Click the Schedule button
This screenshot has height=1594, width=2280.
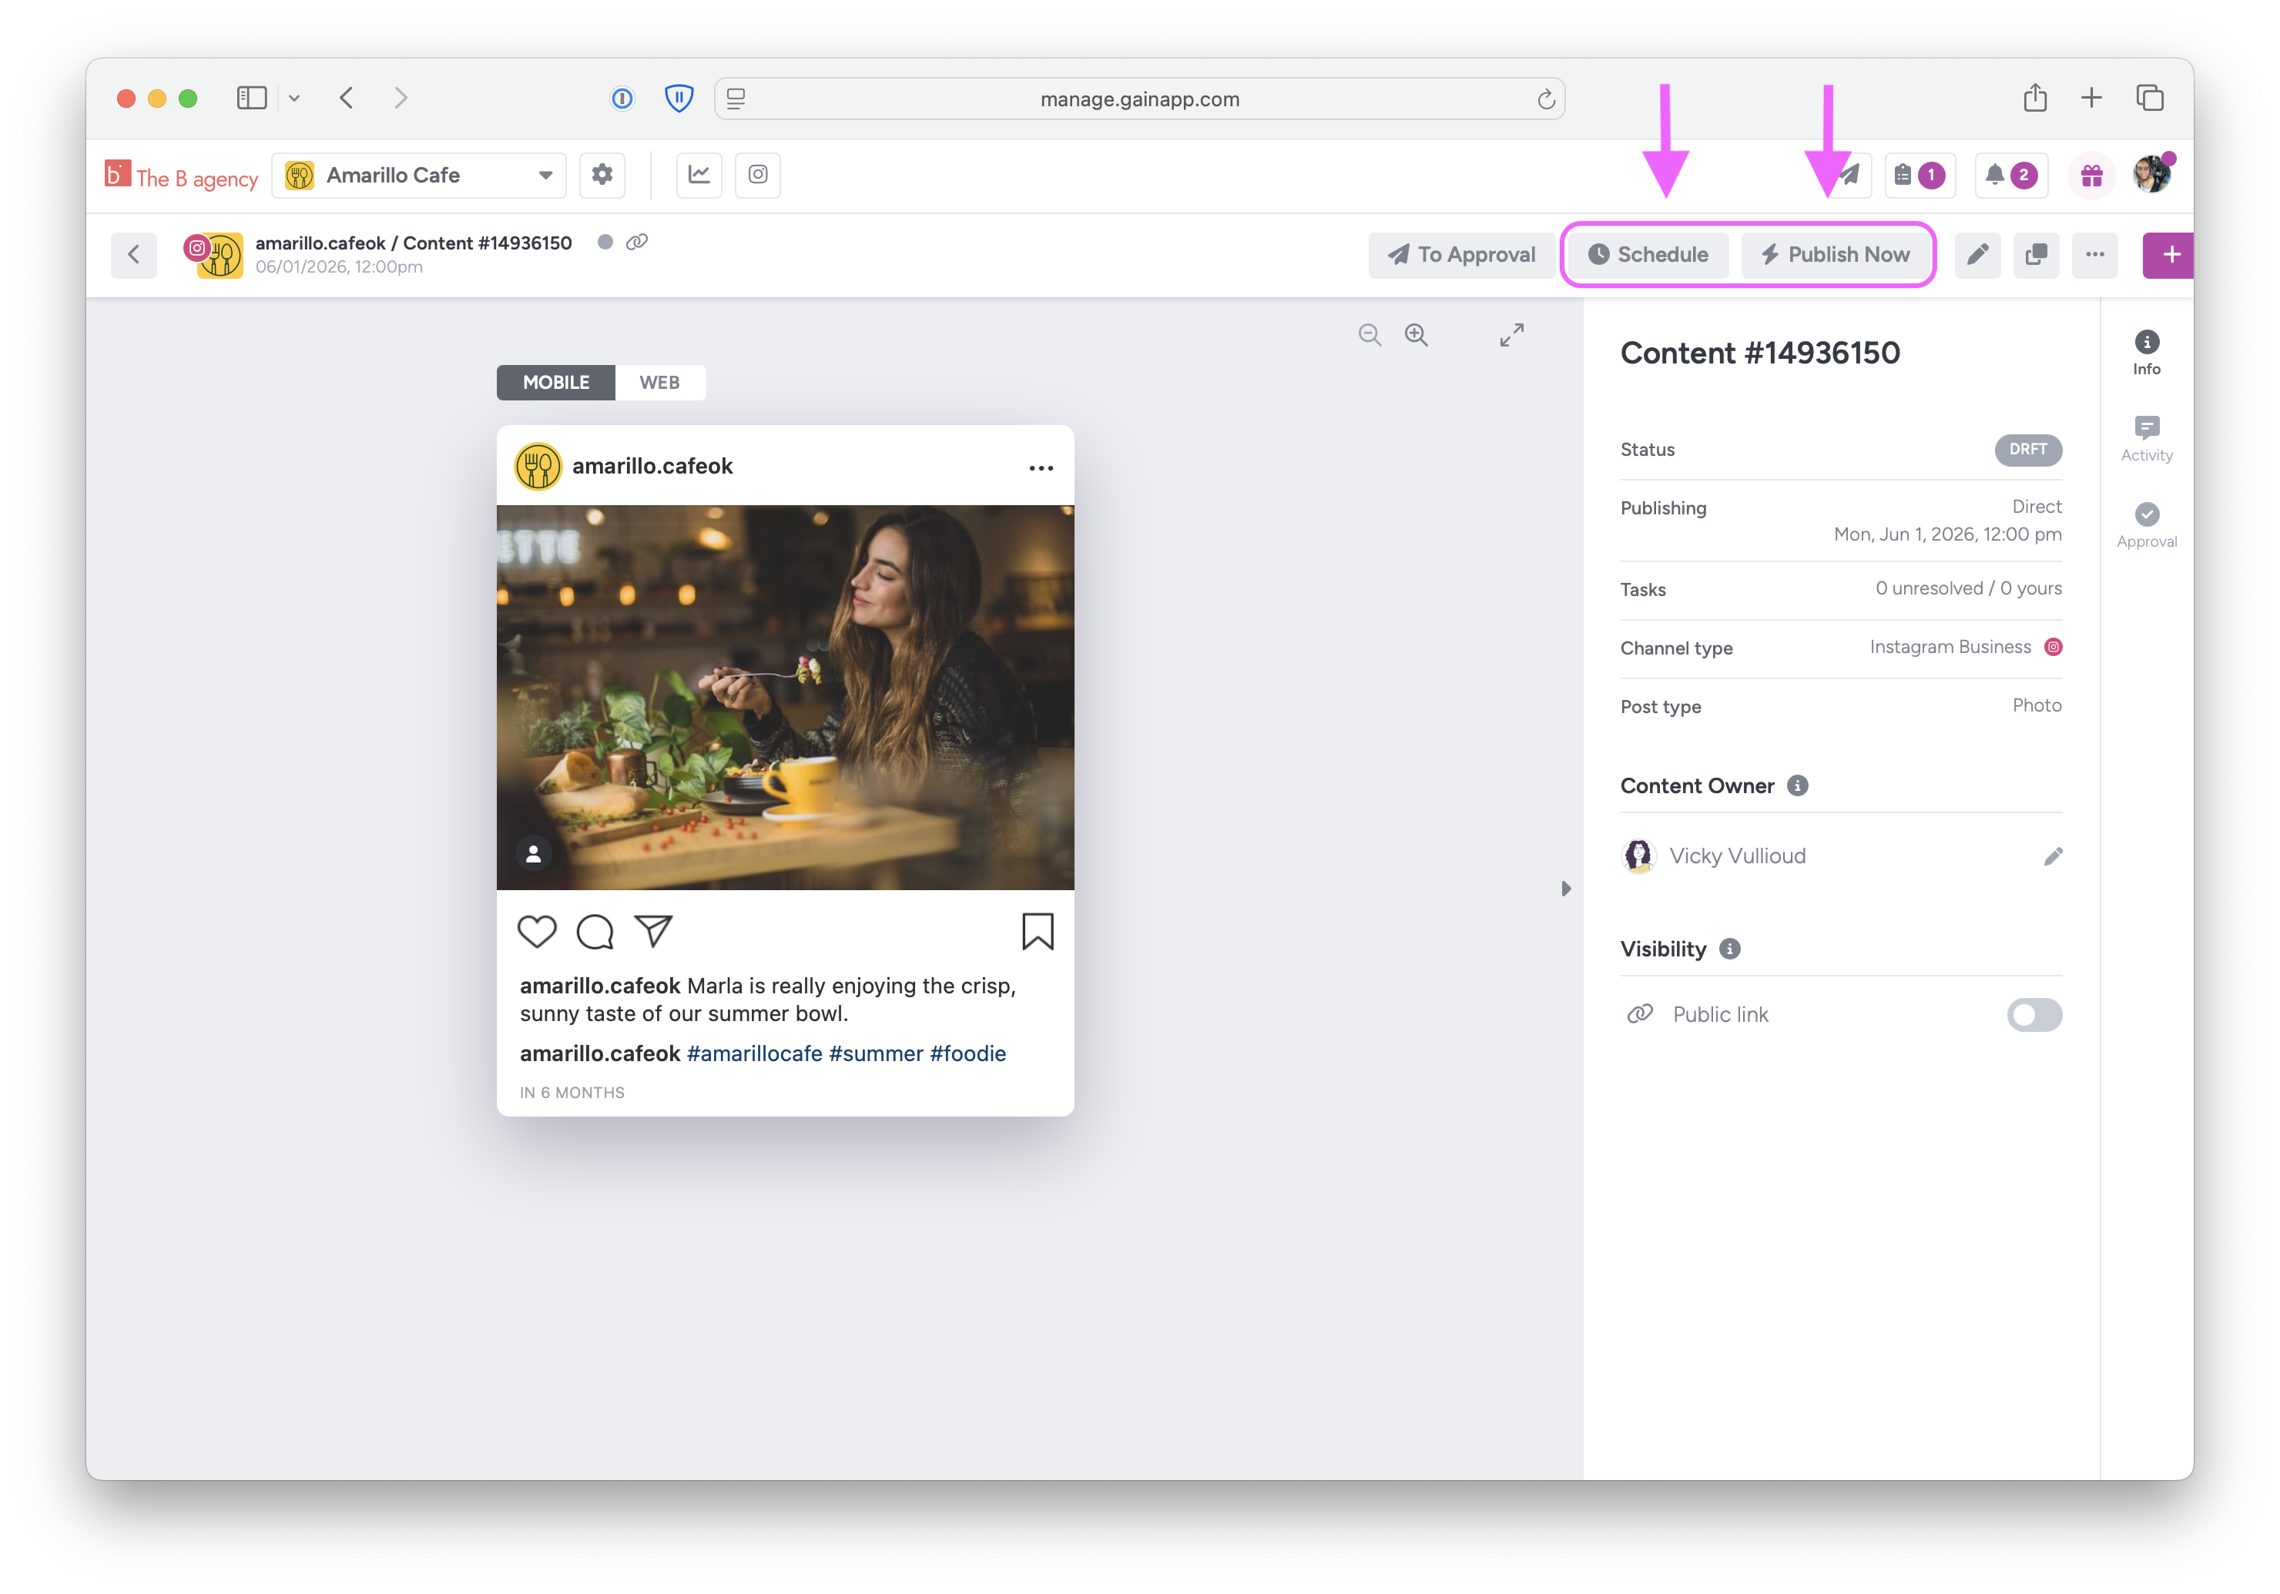point(1648,255)
